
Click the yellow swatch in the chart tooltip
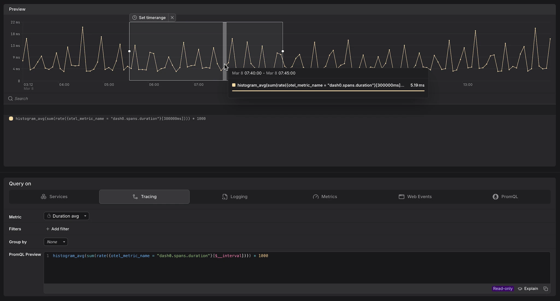click(234, 85)
